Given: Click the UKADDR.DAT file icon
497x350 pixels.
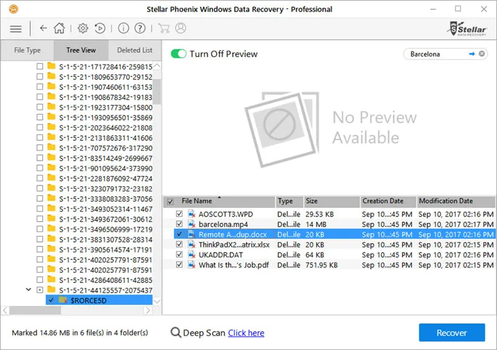Looking at the screenshot, I should [191, 254].
